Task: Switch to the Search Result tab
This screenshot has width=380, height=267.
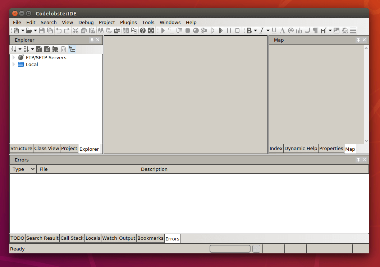Action: coord(42,238)
